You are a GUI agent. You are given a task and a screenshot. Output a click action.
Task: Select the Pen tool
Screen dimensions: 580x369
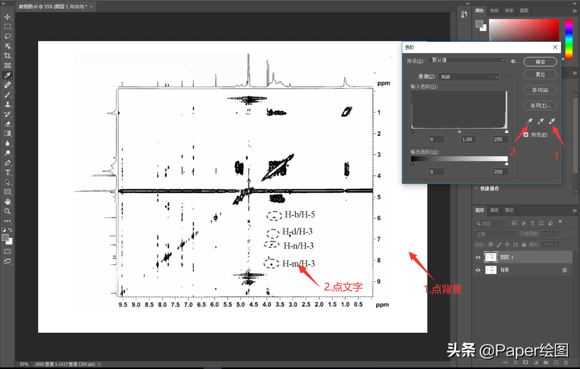tap(7, 163)
